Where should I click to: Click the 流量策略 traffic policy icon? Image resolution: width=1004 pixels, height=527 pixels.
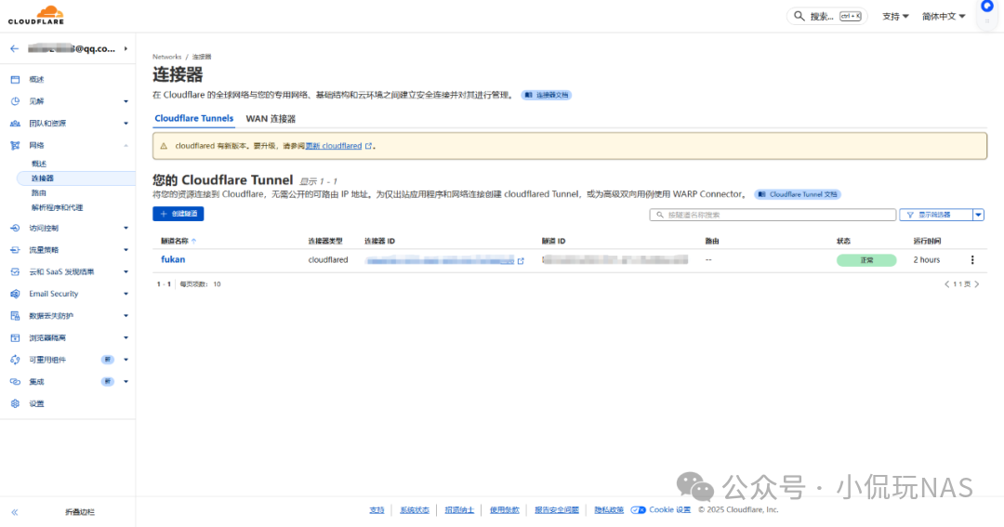coord(16,250)
